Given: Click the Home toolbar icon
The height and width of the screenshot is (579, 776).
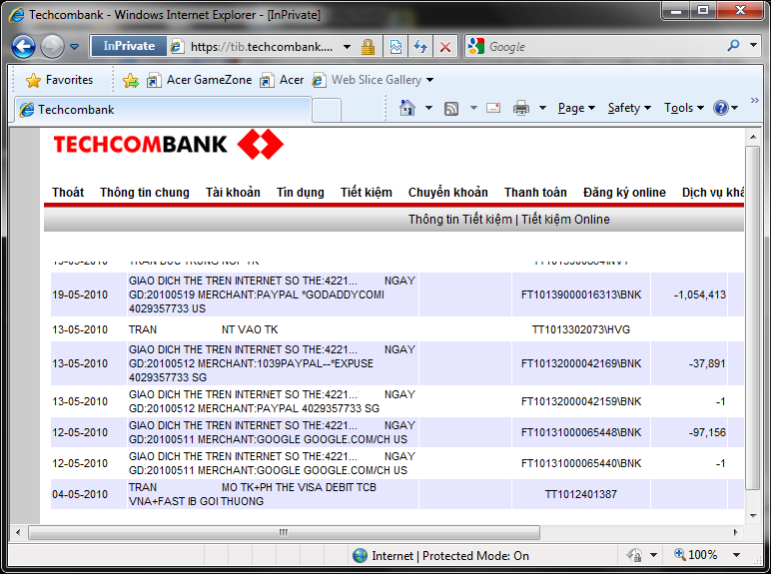Looking at the screenshot, I should click(407, 108).
